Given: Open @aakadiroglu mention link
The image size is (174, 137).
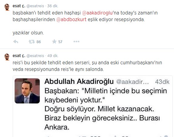Looking at the screenshot, I should [97, 13].
